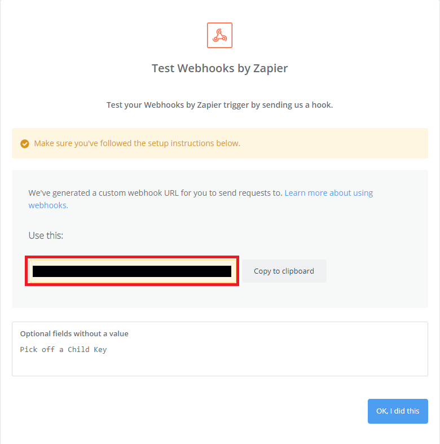This screenshot has width=440, height=444.
Task: Click the 'Pick off a Child Key' text
Action: click(63, 350)
